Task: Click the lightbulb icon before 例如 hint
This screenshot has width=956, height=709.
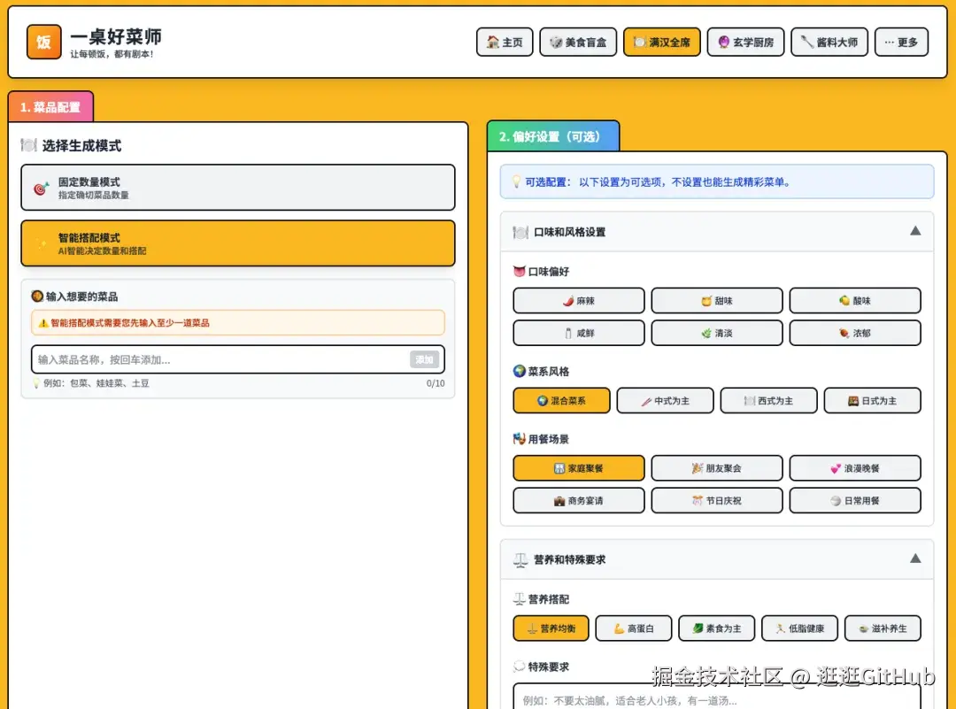Action: 36,383
